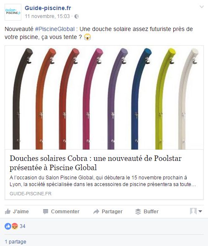Click the blue like reaction icon
The width and height of the screenshot is (208, 246).
click(8, 226)
